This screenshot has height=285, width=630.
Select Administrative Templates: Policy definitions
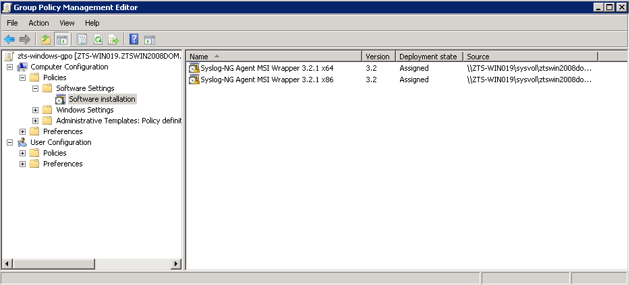(x=119, y=121)
